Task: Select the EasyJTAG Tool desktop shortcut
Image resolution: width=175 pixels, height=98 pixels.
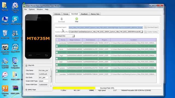Action: pyautogui.click(x=15, y=35)
